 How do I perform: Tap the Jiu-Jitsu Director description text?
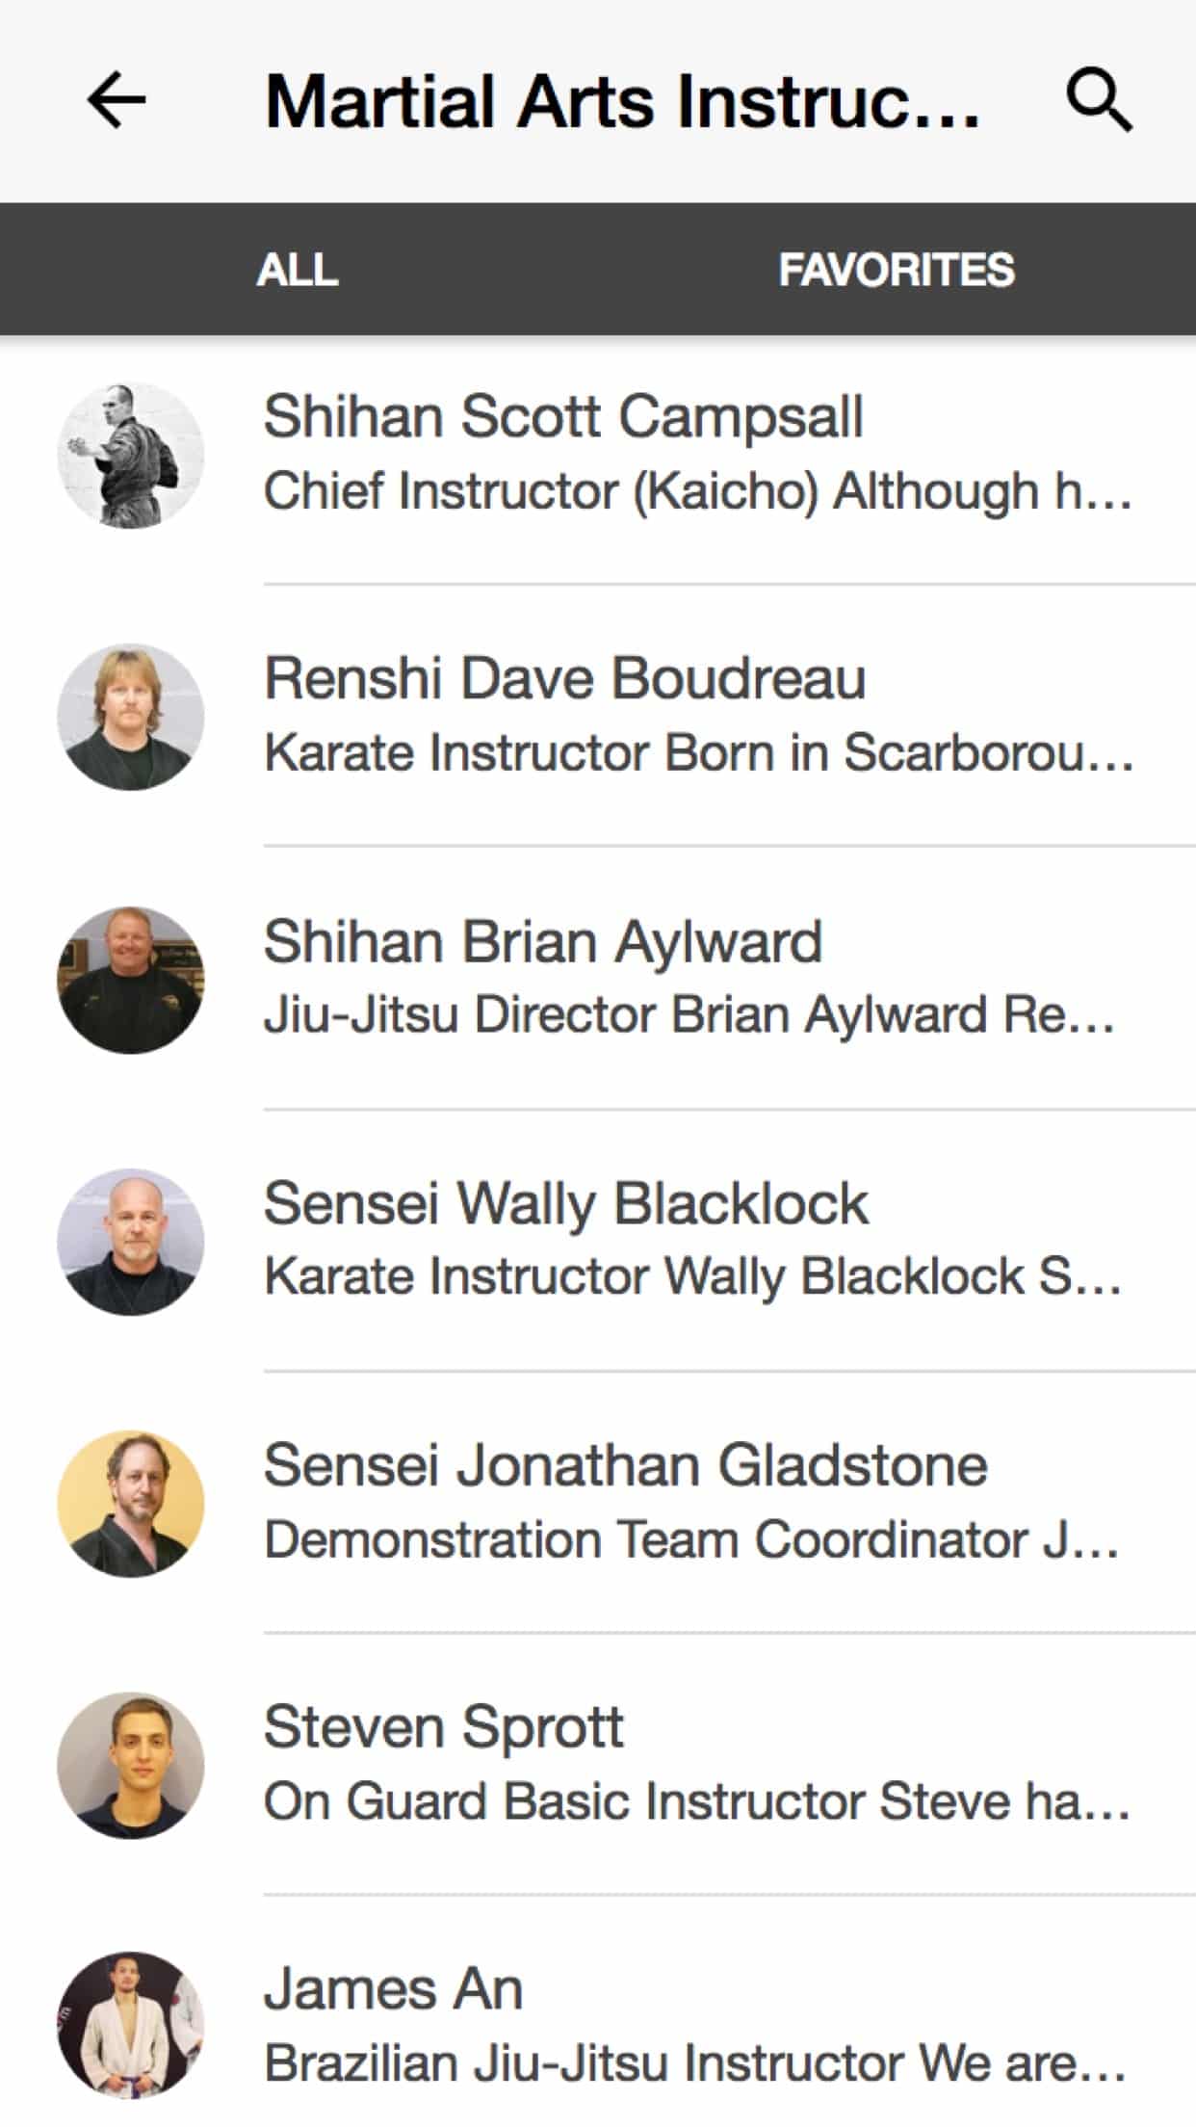689,1015
